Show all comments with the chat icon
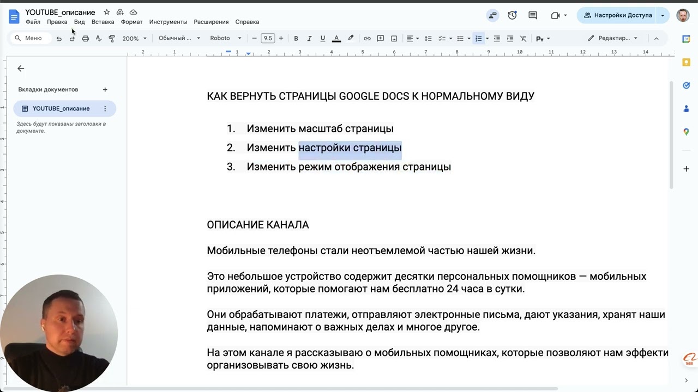698x392 pixels. (533, 15)
